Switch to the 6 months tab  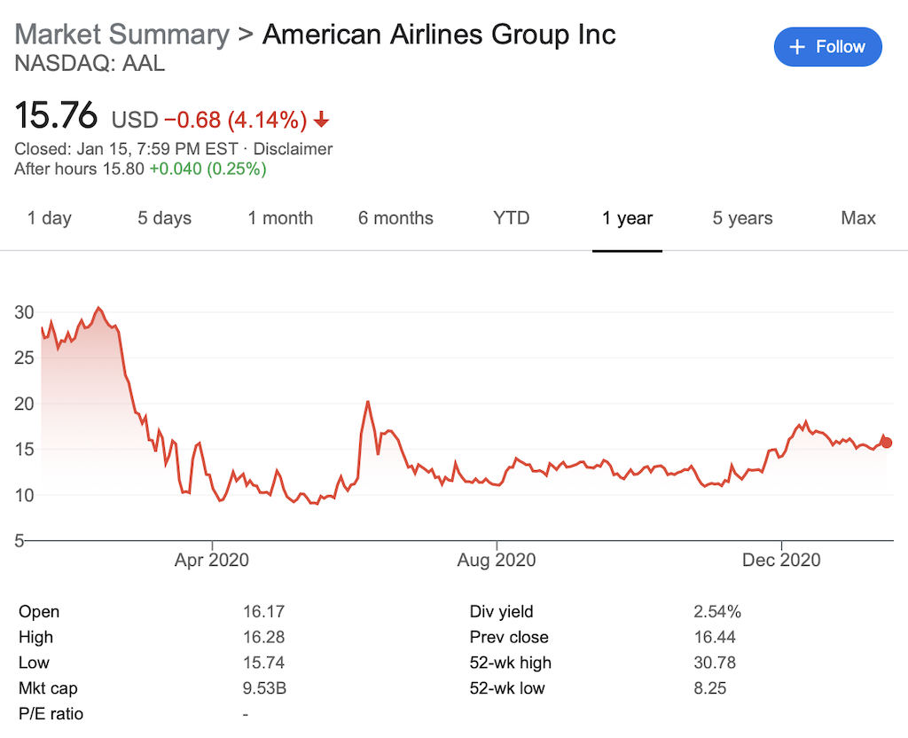395,218
